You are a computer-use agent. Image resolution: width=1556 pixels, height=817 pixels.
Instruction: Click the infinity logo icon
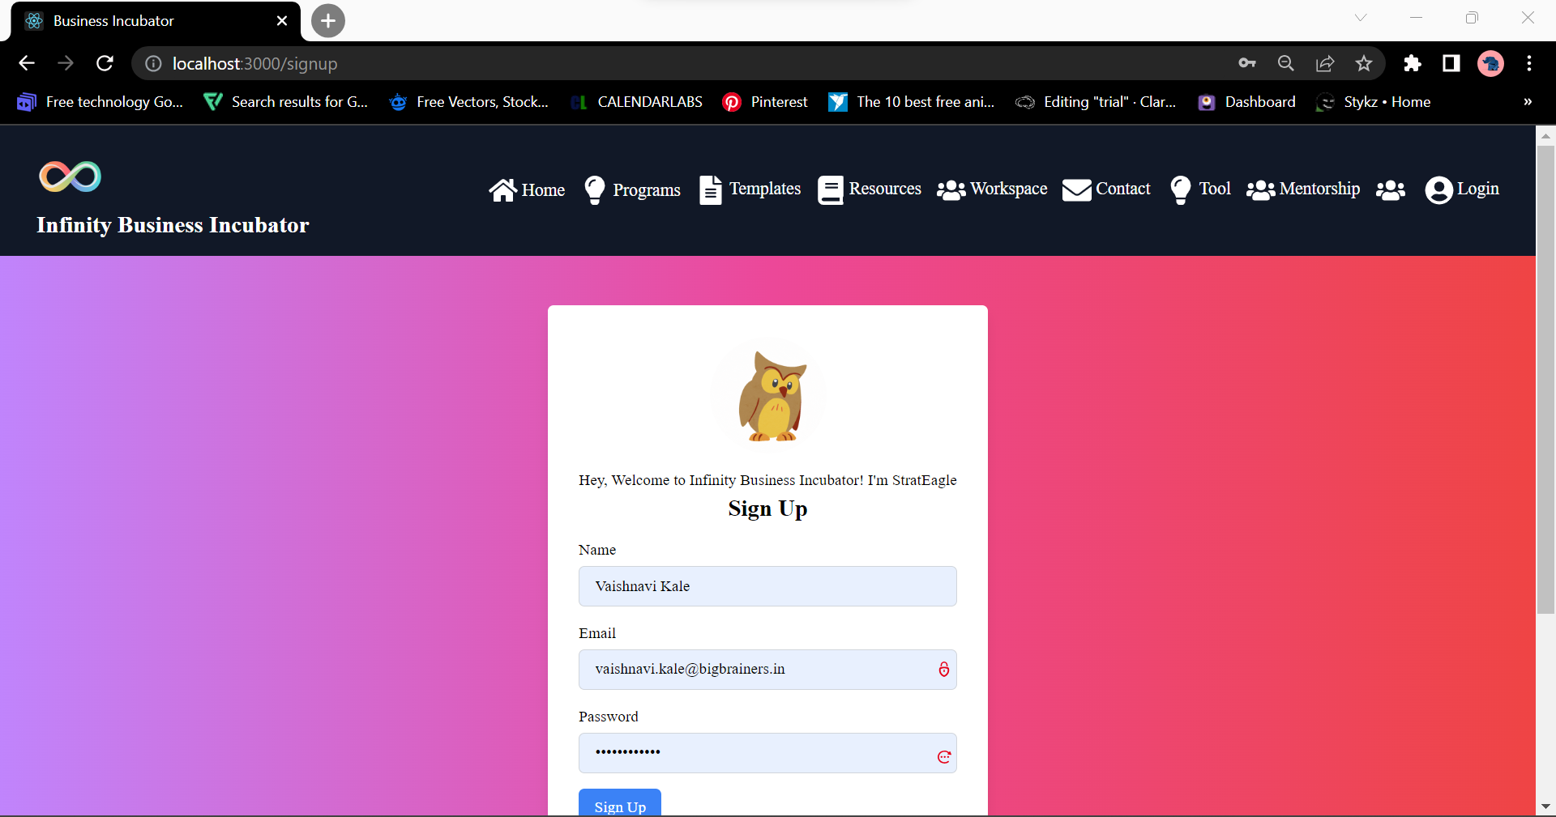tap(71, 177)
